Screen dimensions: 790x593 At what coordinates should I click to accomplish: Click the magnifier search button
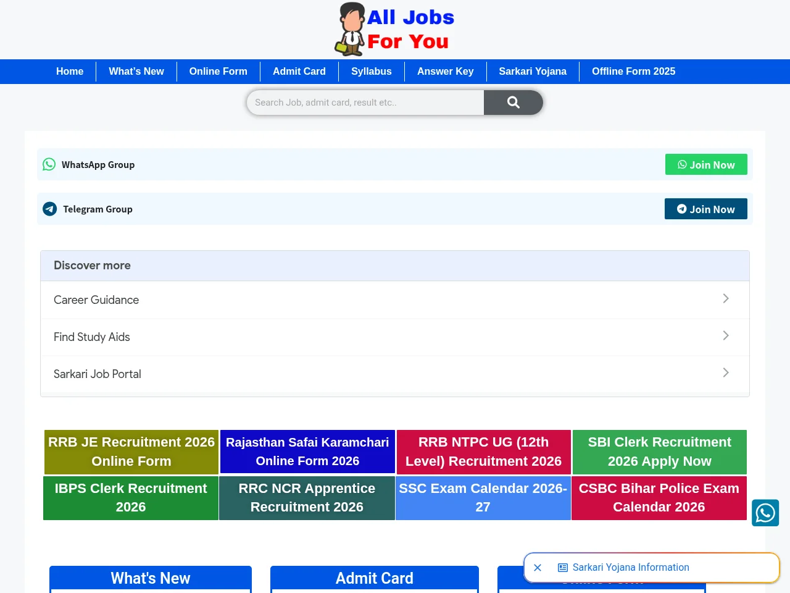tap(513, 103)
